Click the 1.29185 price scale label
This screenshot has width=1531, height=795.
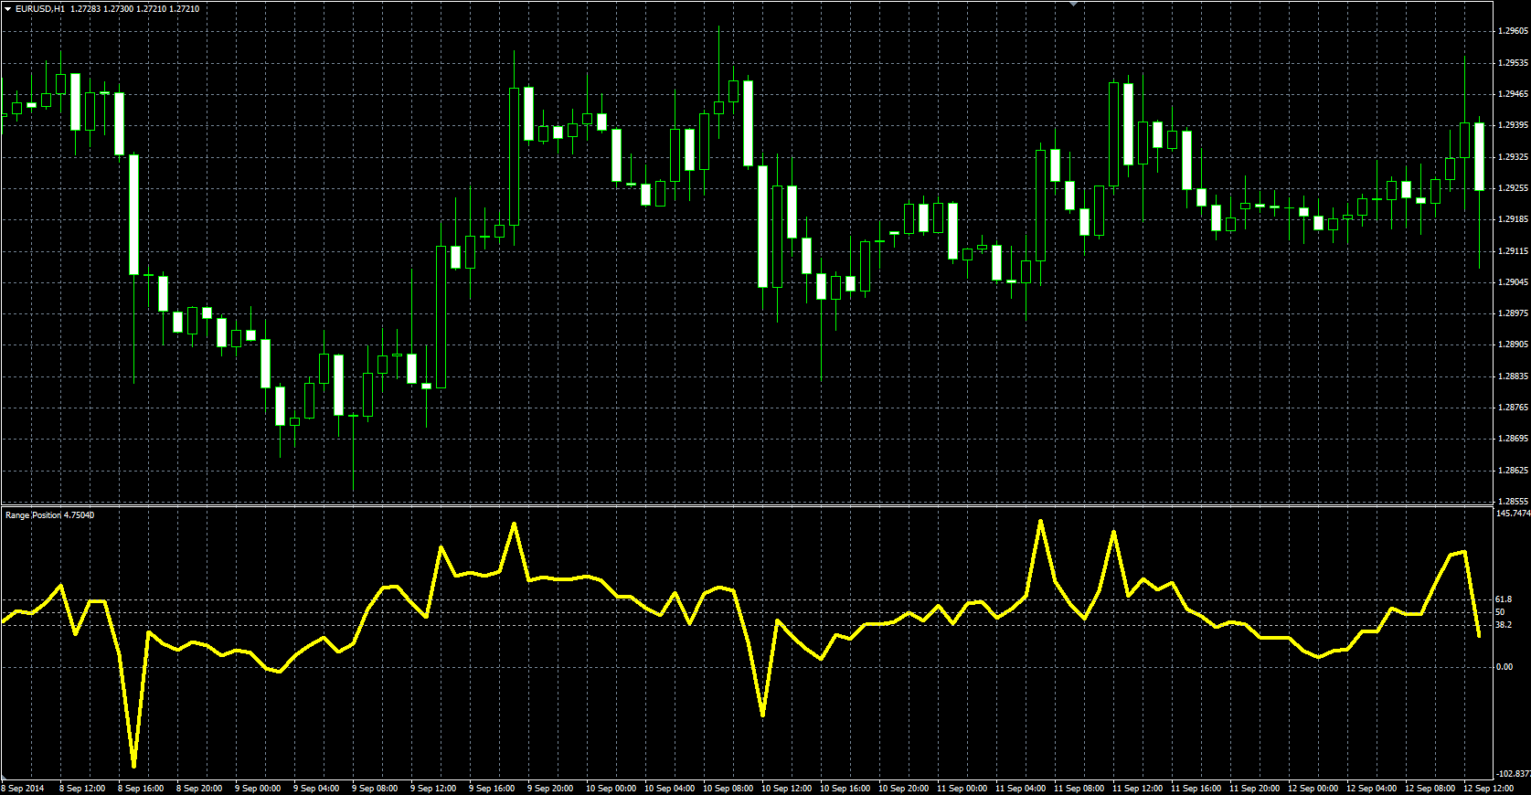click(x=1513, y=219)
